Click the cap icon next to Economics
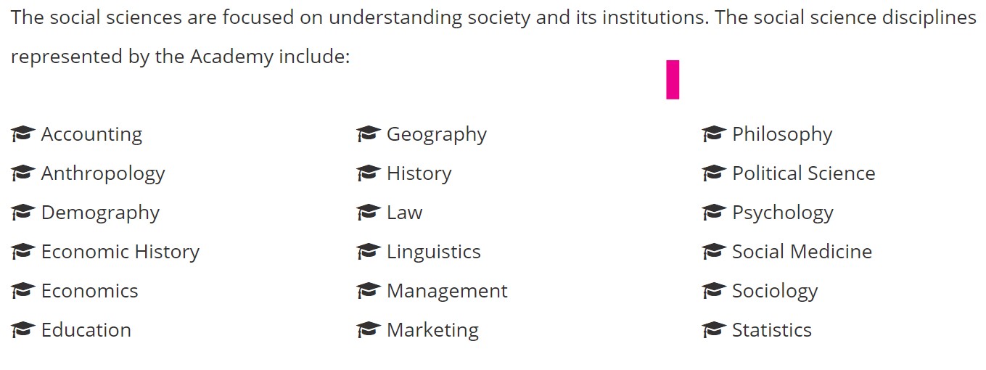The image size is (986, 370). point(23,291)
